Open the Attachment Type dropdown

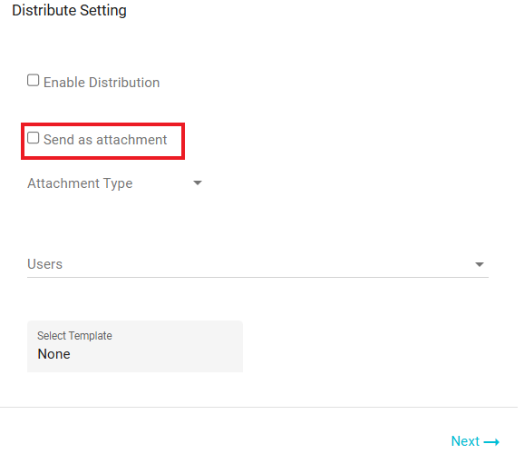click(x=114, y=183)
